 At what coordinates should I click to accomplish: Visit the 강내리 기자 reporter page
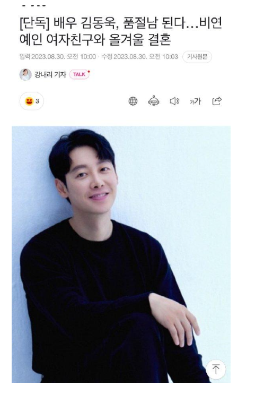[x=50, y=74]
